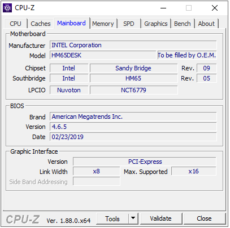Click the 'To be filled by O.E.M.' field

187,55
